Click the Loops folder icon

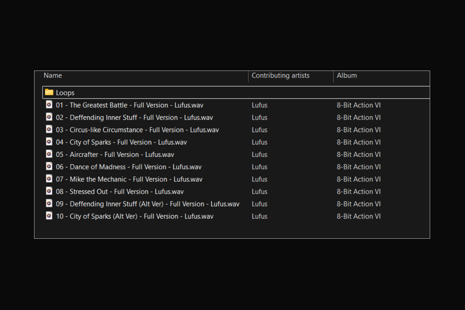49,92
